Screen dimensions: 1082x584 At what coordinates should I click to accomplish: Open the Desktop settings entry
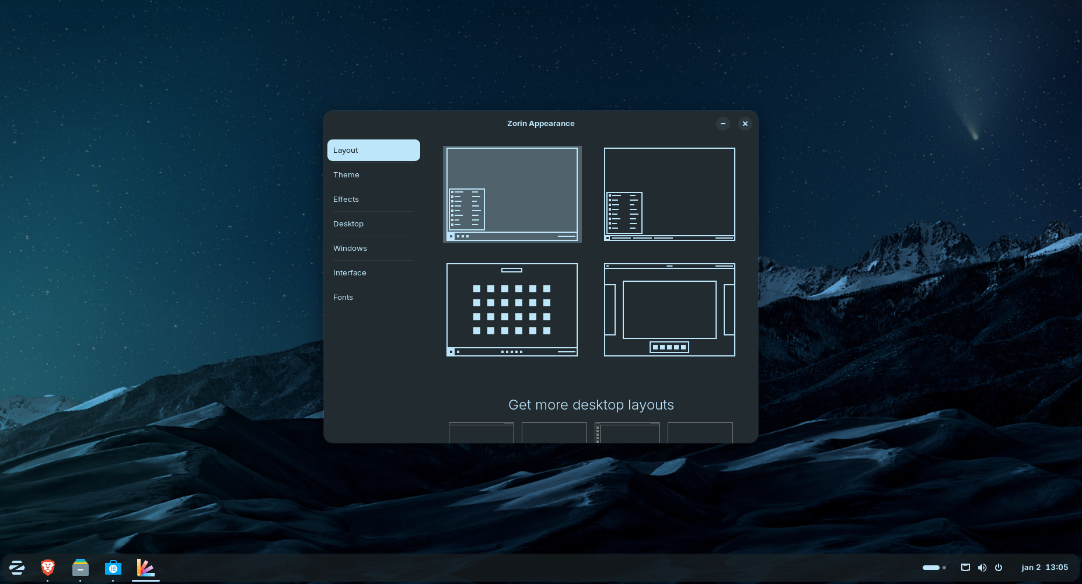374,223
